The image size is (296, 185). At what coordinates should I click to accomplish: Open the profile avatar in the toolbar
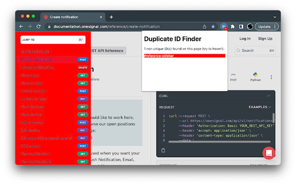tap(250, 27)
